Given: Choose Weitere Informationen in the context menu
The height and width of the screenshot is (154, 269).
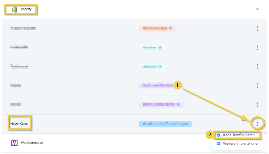Looking at the screenshot, I should [x=241, y=144].
